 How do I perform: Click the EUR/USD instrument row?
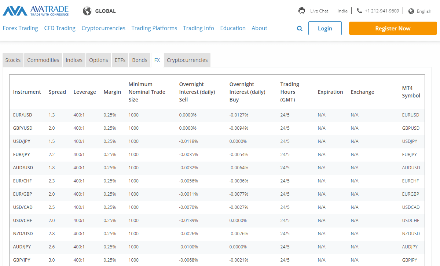(23, 115)
